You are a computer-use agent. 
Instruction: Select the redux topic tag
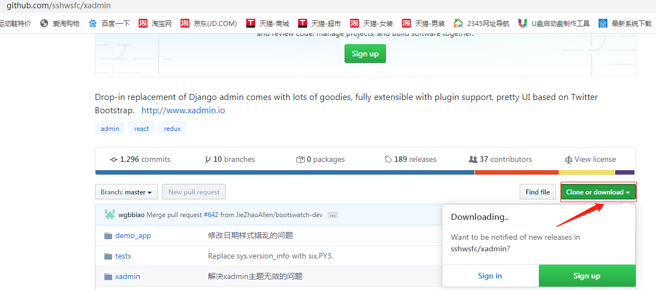[x=172, y=129]
